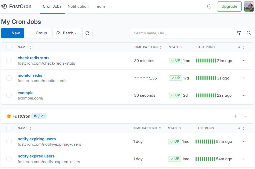Sort top table by # column

point(241,47)
